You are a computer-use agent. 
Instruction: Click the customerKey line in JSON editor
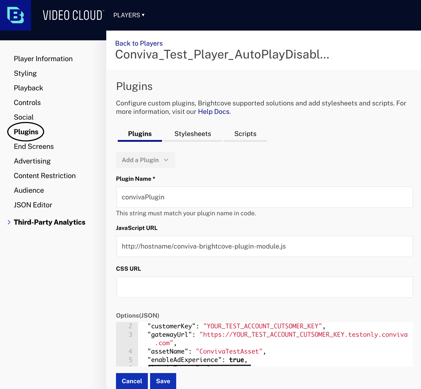pyautogui.click(x=236, y=326)
